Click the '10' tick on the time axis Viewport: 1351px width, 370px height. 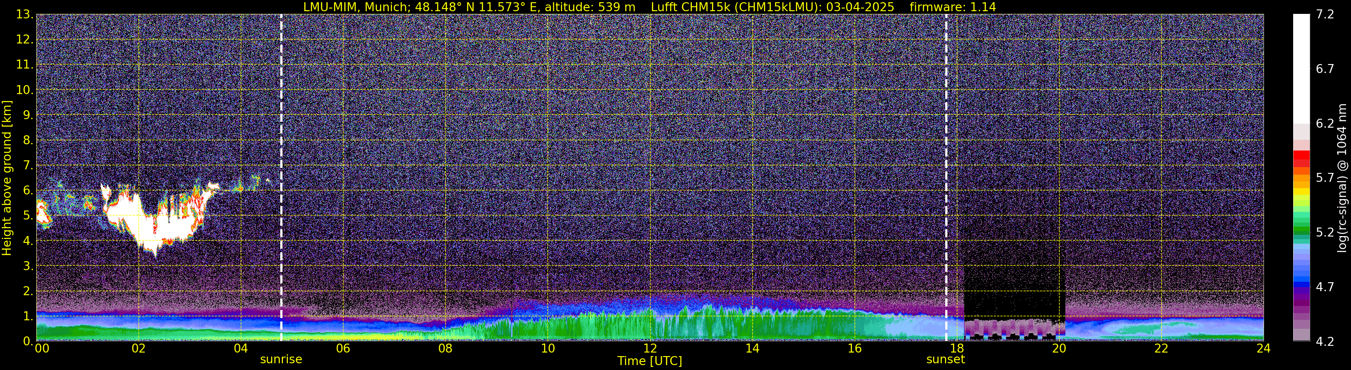(x=547, y=348)
